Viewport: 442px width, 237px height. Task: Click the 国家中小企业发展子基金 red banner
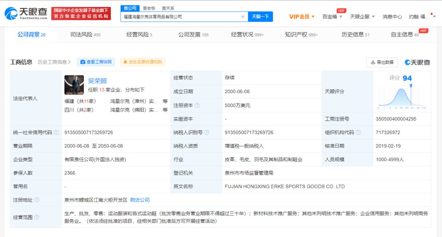click(x=81, y=13)
